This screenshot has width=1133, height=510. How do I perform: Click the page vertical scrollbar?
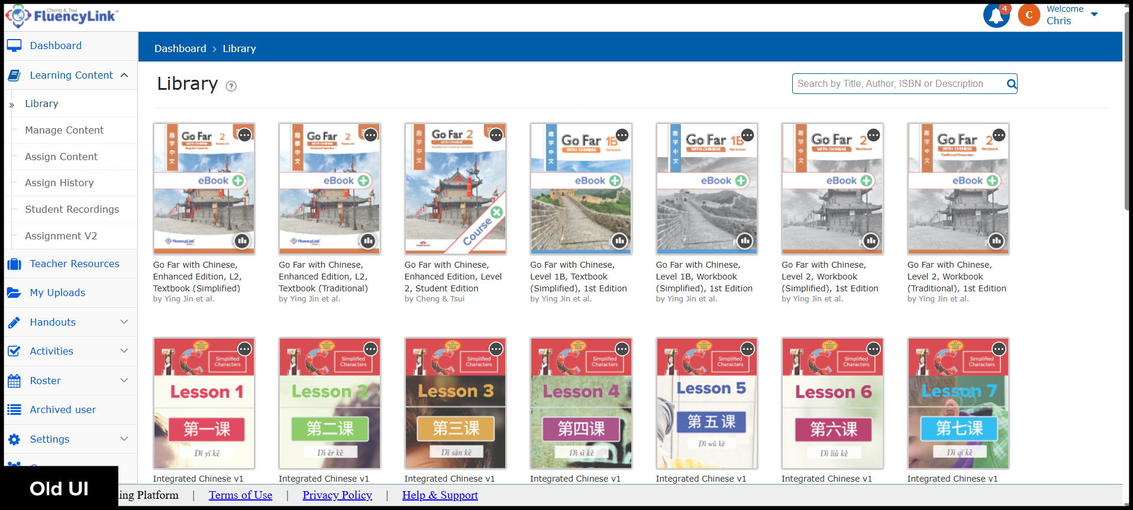coord(1127,112)
